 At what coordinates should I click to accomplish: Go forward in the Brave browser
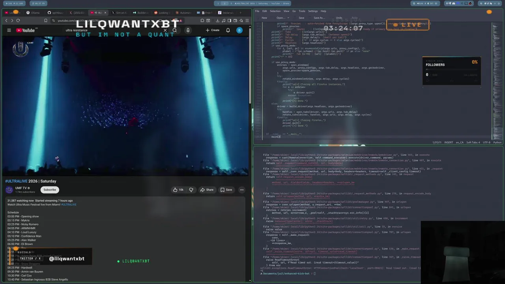12,21
